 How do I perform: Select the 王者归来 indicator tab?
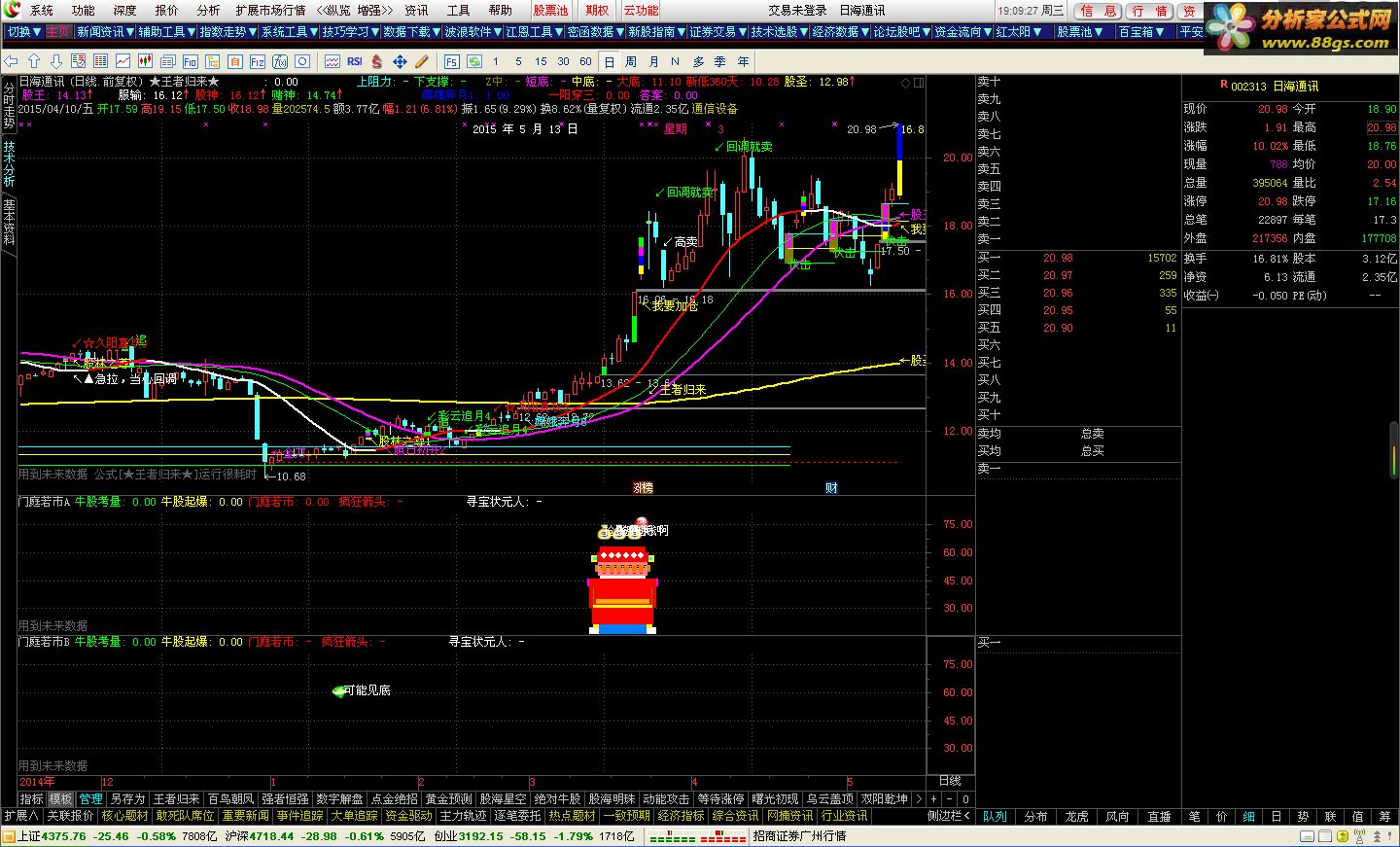[177, 799]
